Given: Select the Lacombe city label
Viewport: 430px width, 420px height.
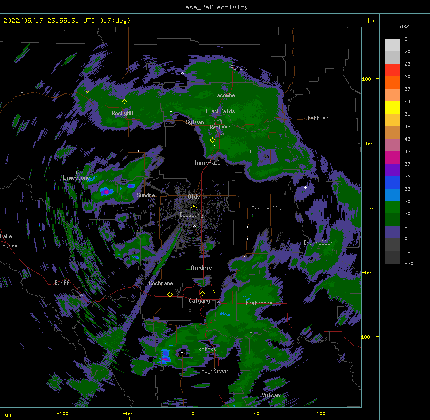Looking at the screenshot, I should coord(224,95).
